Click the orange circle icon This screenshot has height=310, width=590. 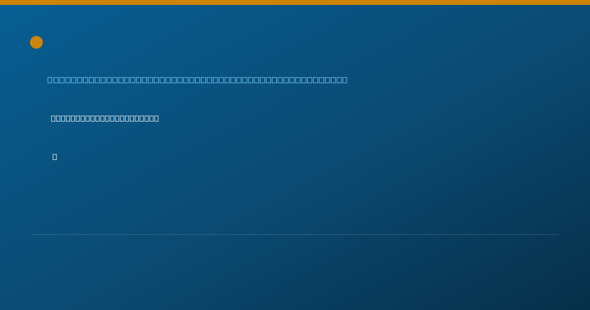pos(36,42)
